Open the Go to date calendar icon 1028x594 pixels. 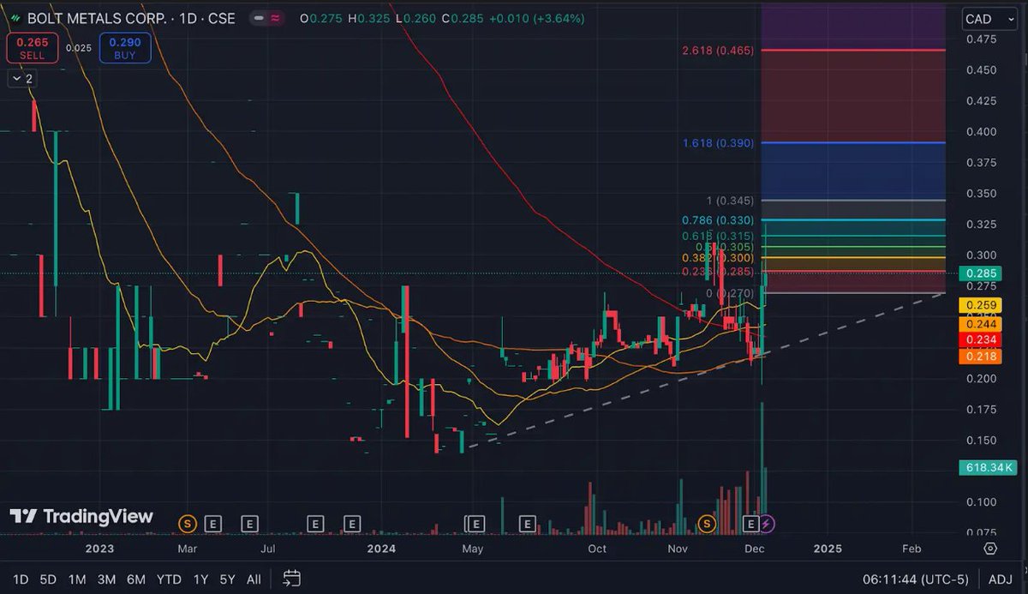click(x=291, y=579)
